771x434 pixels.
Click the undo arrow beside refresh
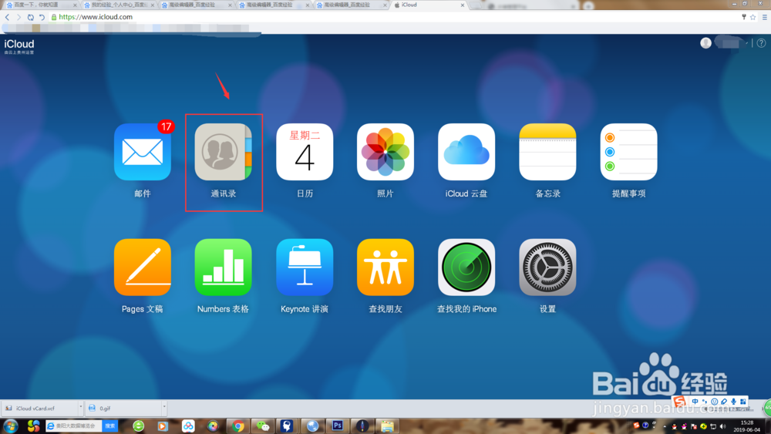click(x=42, y=17)
